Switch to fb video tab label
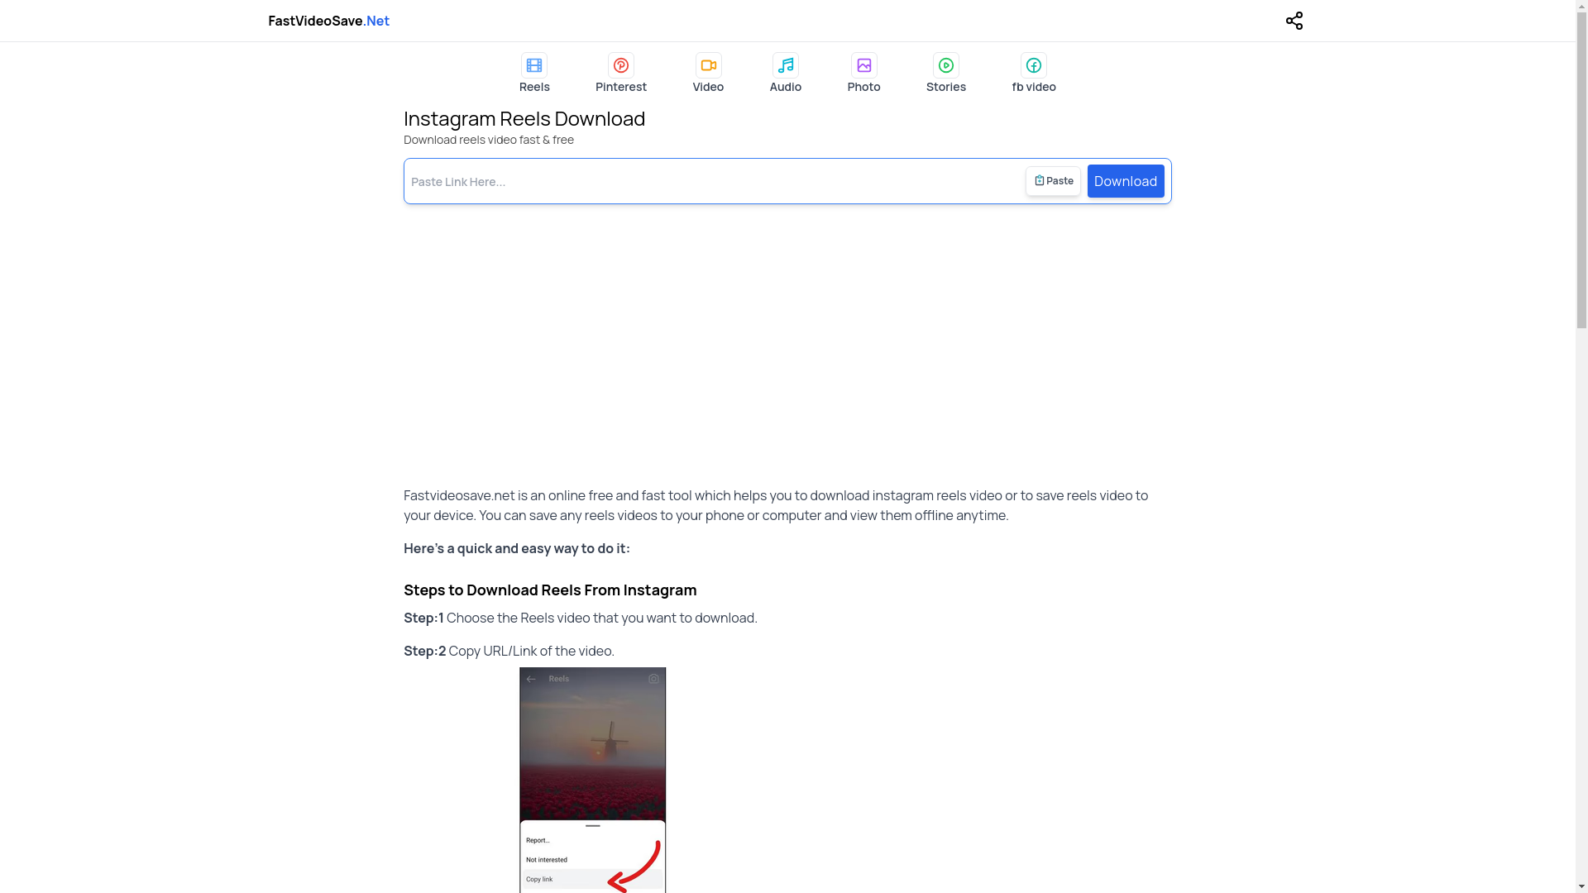This screenshot has width=1588, height=893. (x=1034, y=87)
